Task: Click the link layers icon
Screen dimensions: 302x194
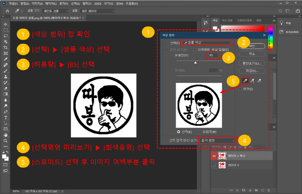Action: click(231, 191)
